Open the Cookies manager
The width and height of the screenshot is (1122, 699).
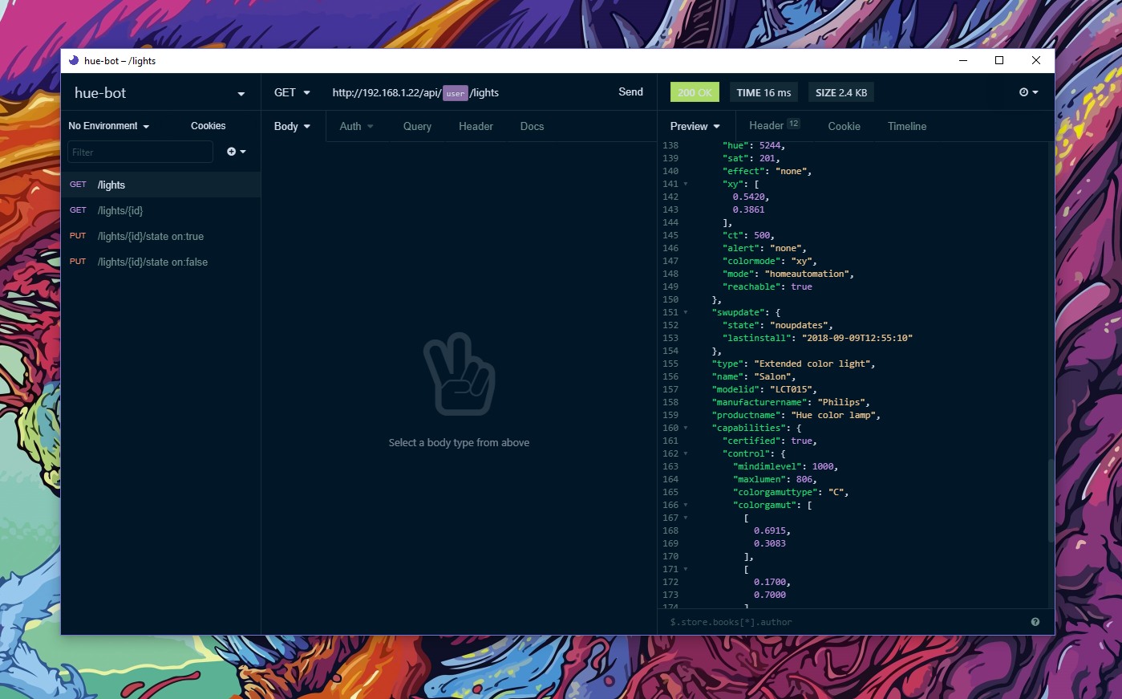point(208,126)
